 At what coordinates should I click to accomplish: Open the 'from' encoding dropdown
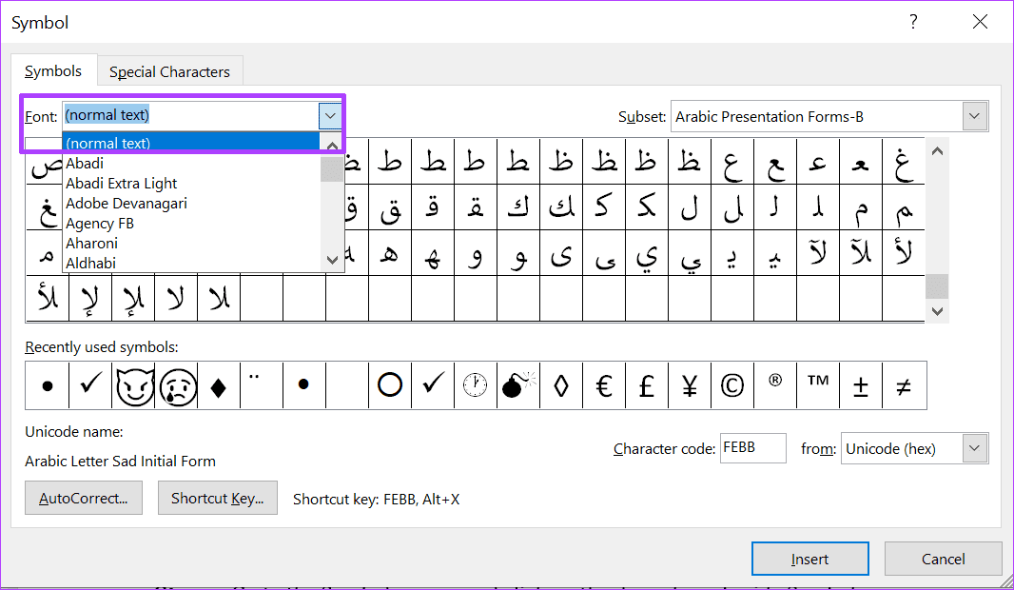[x=973, y=448]
